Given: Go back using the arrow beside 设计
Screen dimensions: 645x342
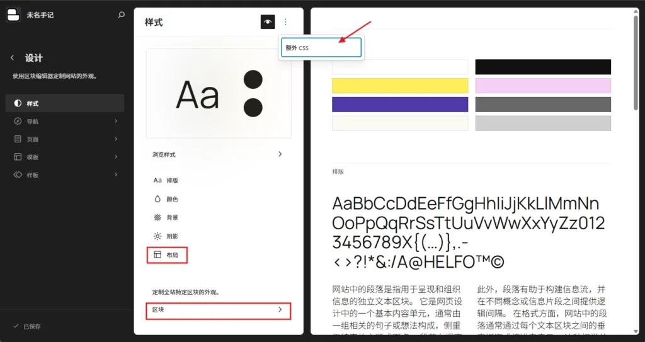Looking at the screenshot, I should (13, 58).
